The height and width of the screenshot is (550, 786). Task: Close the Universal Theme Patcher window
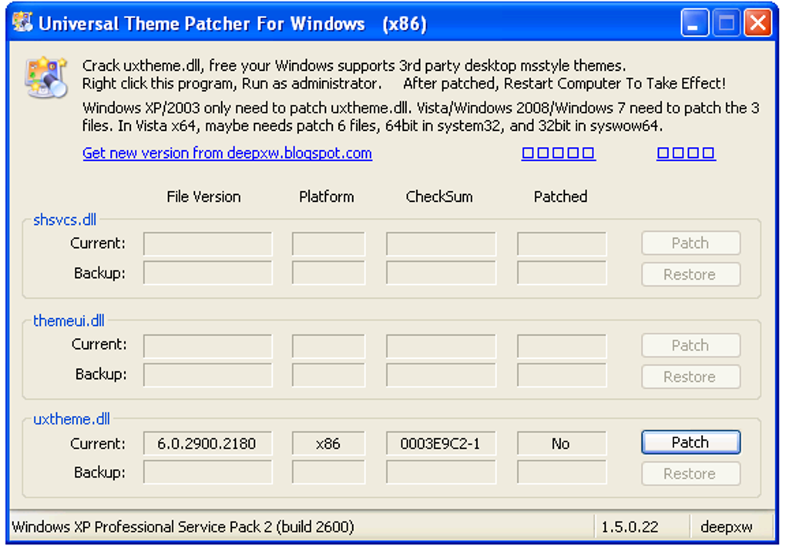[x=757, y=23]
